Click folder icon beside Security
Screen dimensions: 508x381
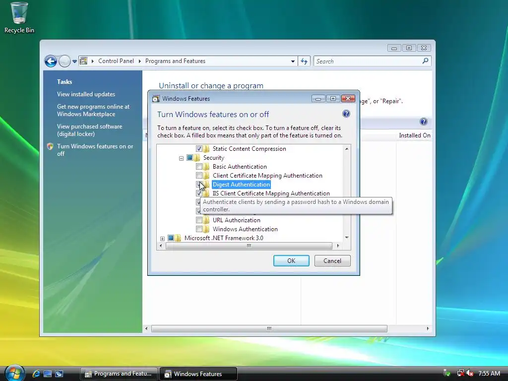pyautogui.click(x=197, y=158)
